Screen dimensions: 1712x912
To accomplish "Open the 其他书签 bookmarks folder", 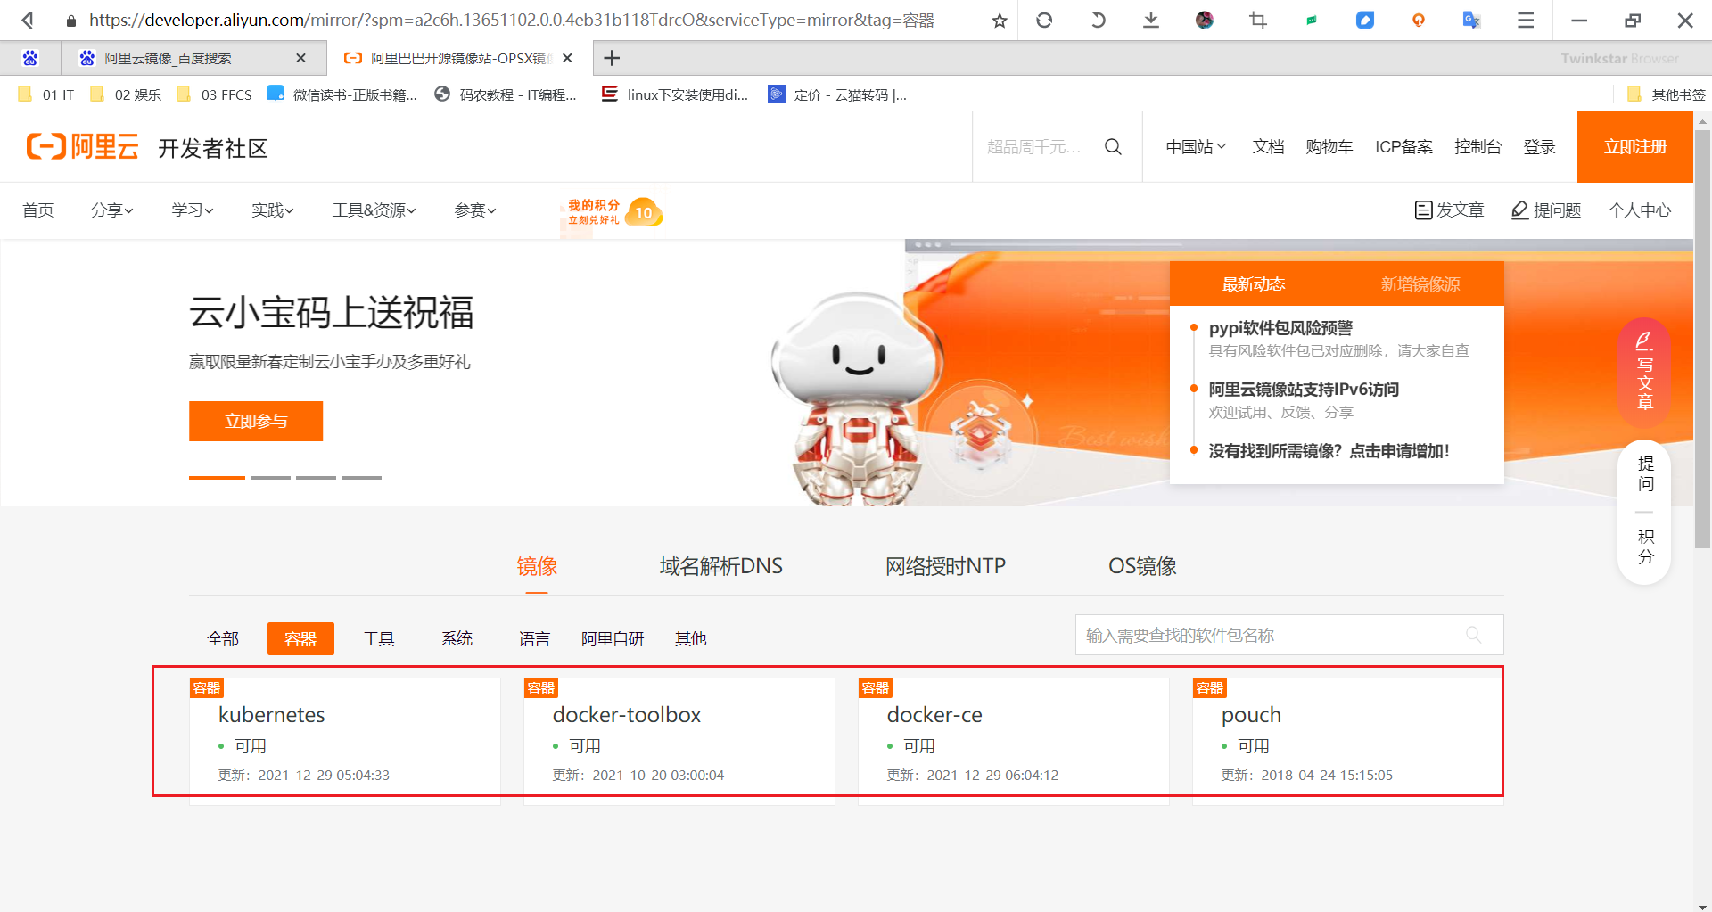I will [x=1666, y=94].
